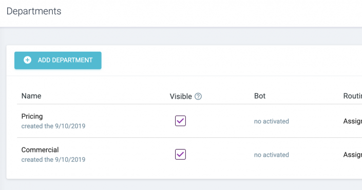362x190 pixels.
Task: Uncheck Visible for Pricing department
Action: coord(180,121)
